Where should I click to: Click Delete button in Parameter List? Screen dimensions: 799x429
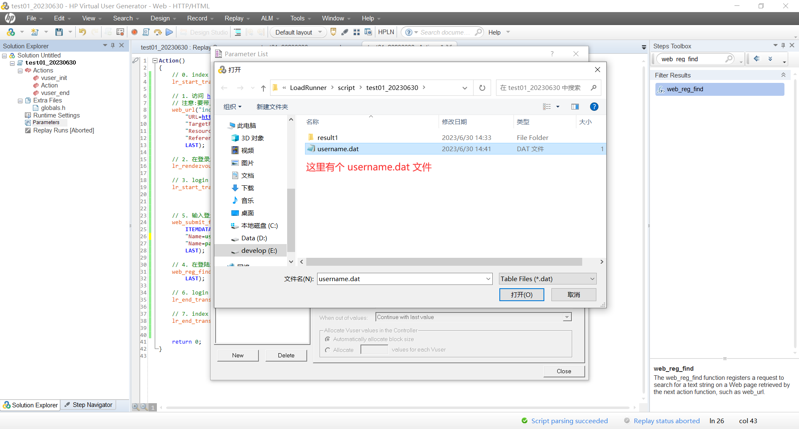[286, 355]
